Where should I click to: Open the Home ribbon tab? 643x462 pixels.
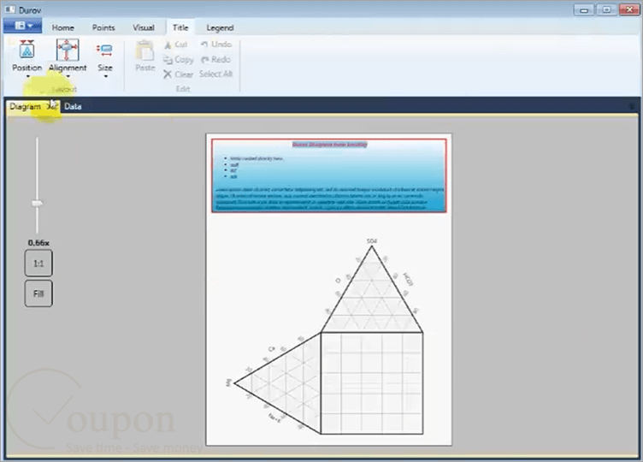pos(62,27)
